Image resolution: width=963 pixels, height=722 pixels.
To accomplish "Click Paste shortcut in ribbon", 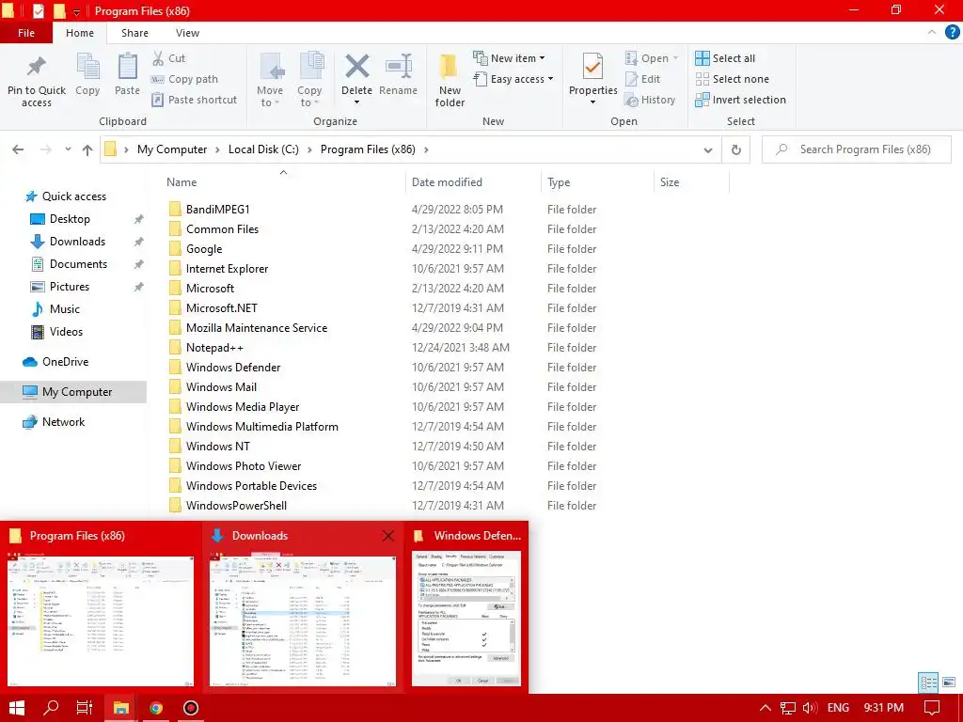I will coord(194,100).
